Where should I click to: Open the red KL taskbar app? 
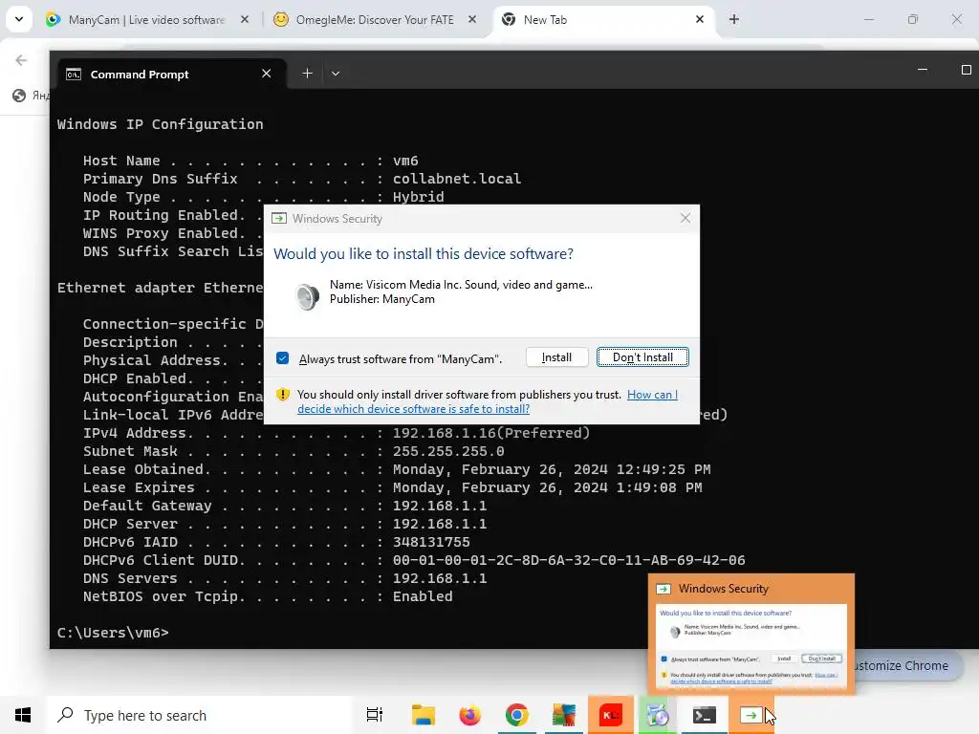click(611, 715)
